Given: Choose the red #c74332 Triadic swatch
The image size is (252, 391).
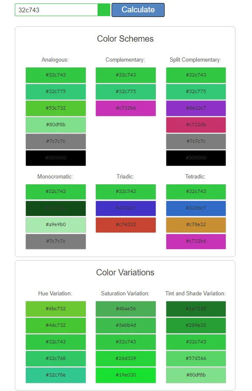Looking at the screenshot, I should click(126, 225).
